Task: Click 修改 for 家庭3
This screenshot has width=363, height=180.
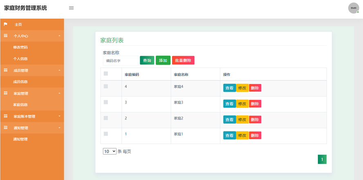Action: click(242, 103)
